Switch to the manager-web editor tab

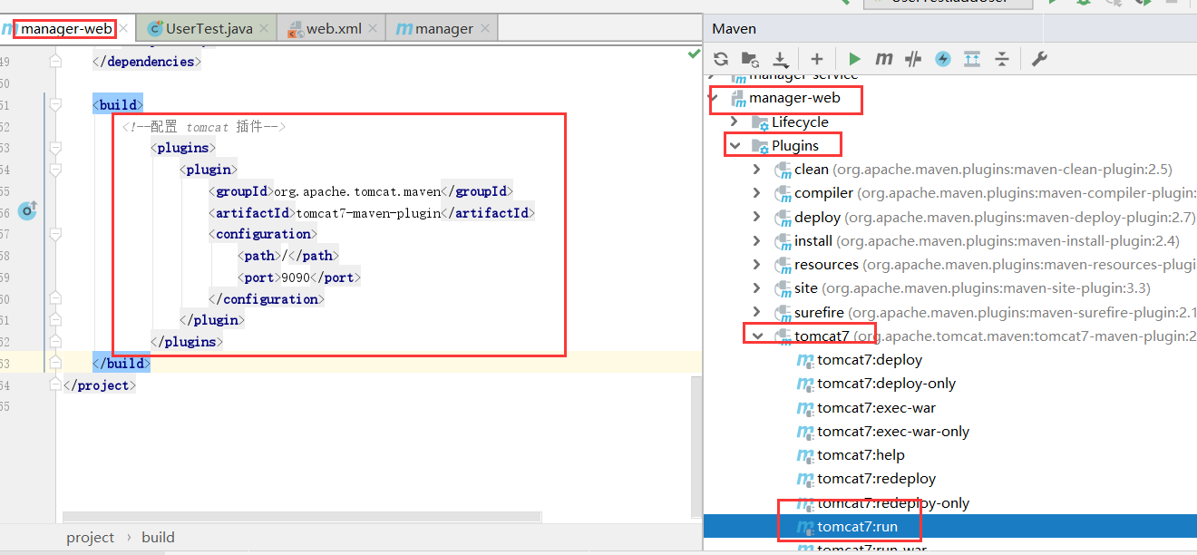(67, 29)
